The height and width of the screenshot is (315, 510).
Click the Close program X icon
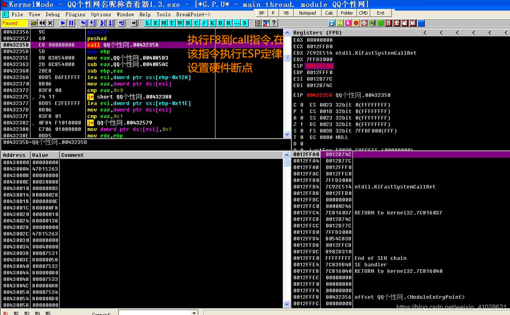(x=50, y=23)
